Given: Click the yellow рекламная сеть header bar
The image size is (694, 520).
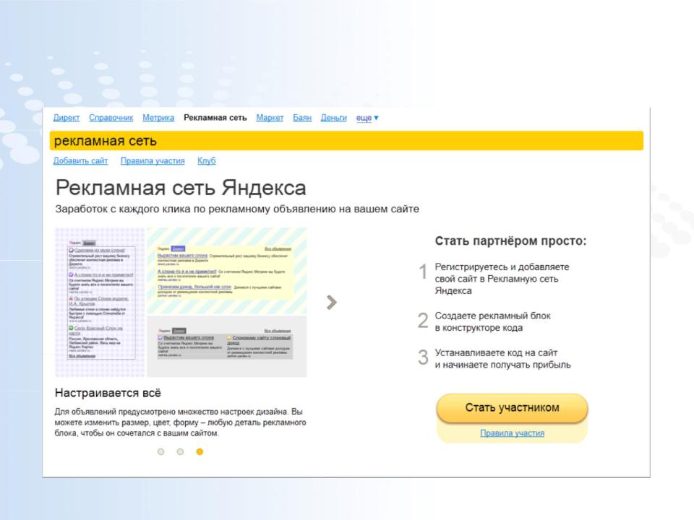Looking at the screenshot, I should (346, 141).
